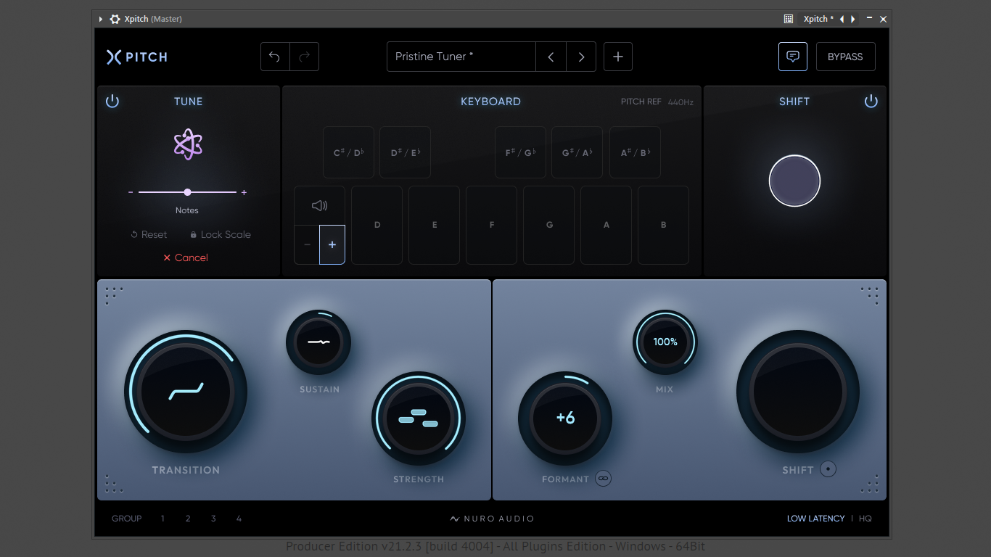
Task: Select the F#/Gb key
Action: point(520,152)
